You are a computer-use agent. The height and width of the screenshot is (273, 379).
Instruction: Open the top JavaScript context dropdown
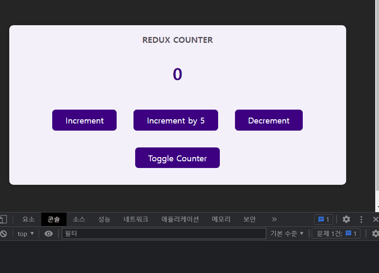(26, 234)
